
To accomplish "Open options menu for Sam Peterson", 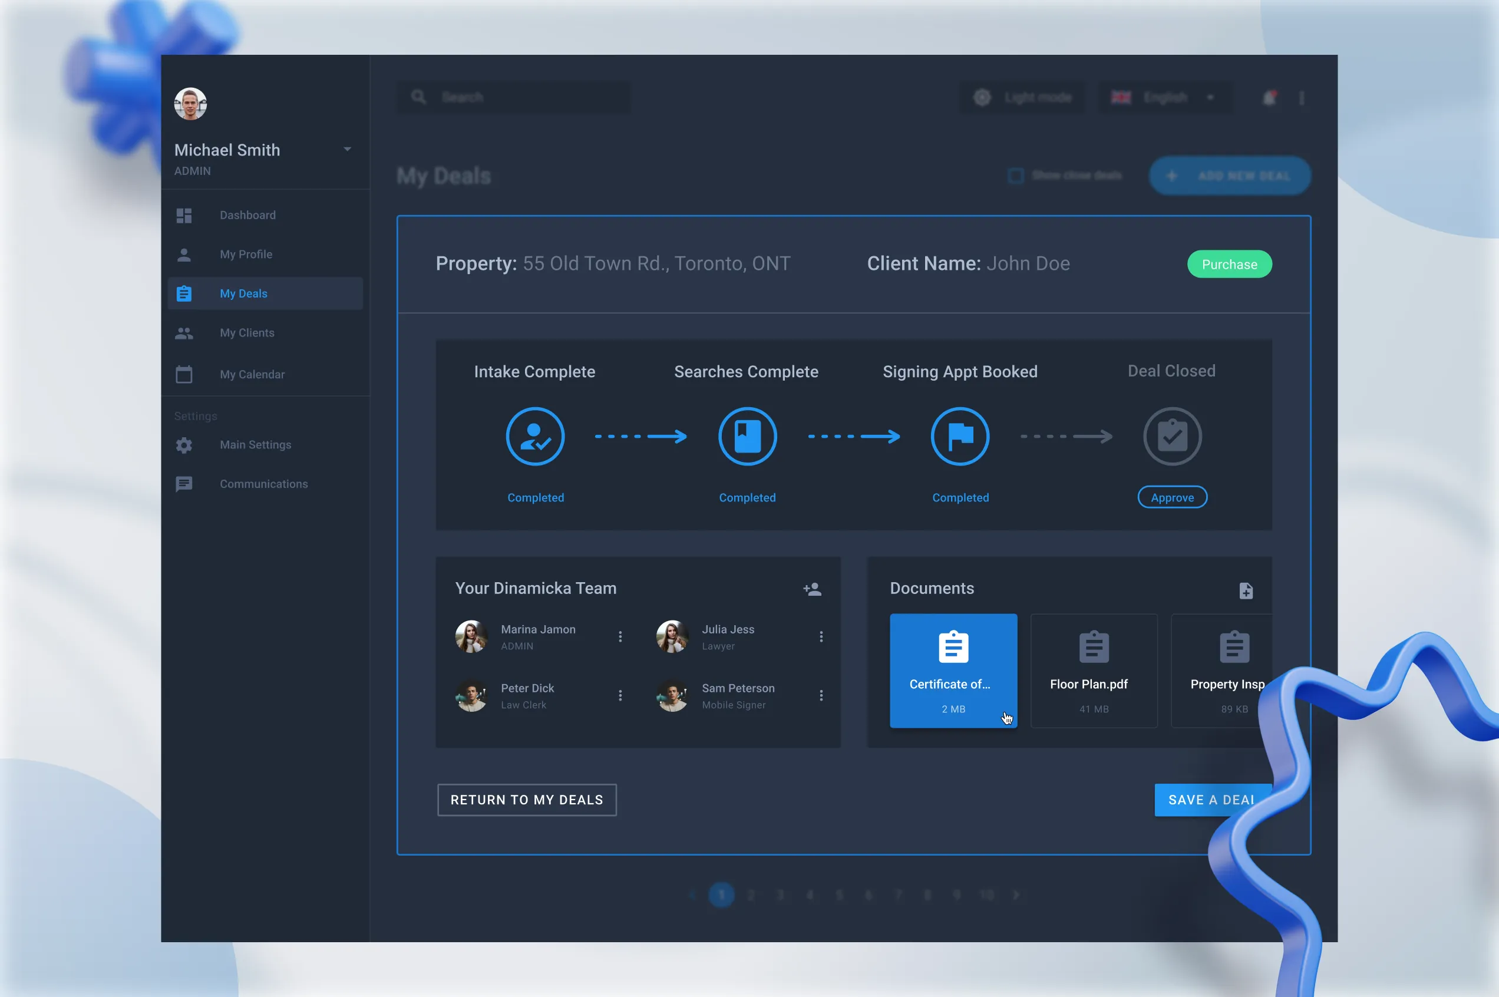I will point(821,695).
